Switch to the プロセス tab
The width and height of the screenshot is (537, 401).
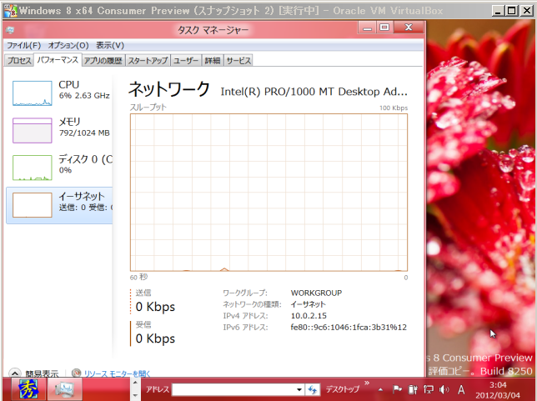coord(18,61)
